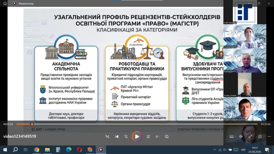274x154 pixels.
Task: Jump to the next track
Action: click(x=157, y=137)
